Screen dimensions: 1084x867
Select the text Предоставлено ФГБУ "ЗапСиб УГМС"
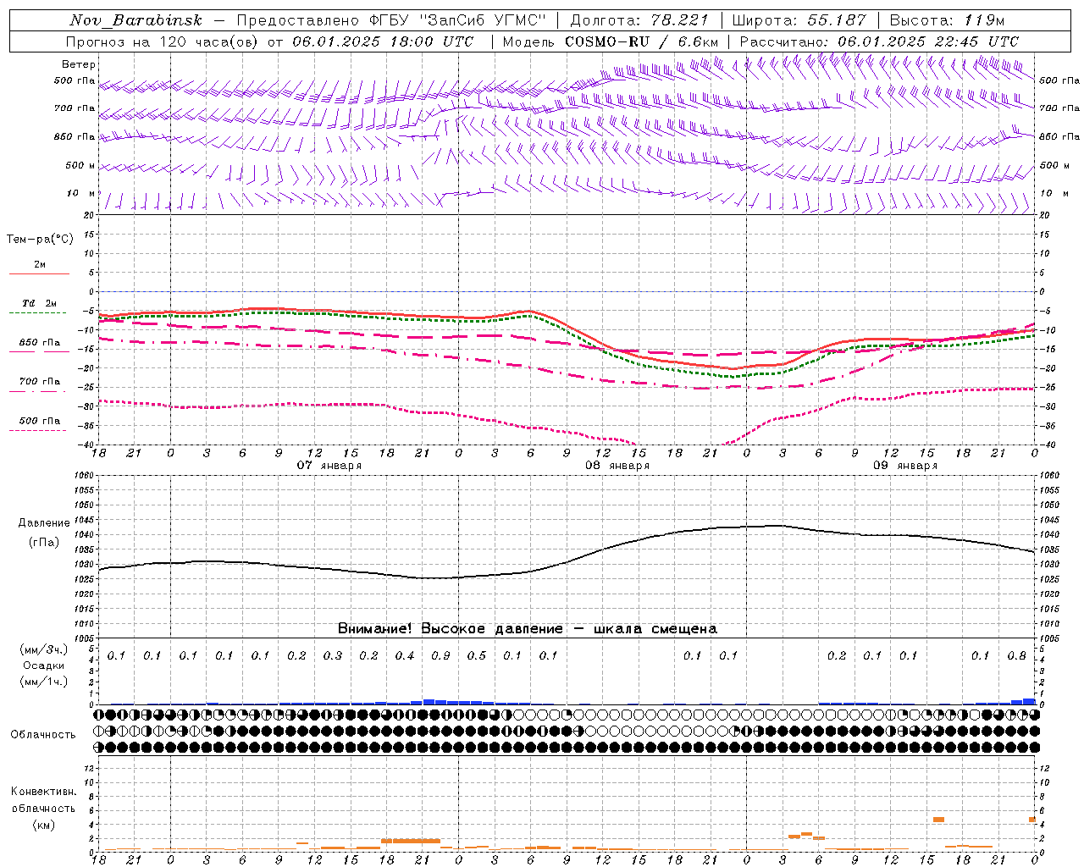pyautogui.click(x=392, y=20)
